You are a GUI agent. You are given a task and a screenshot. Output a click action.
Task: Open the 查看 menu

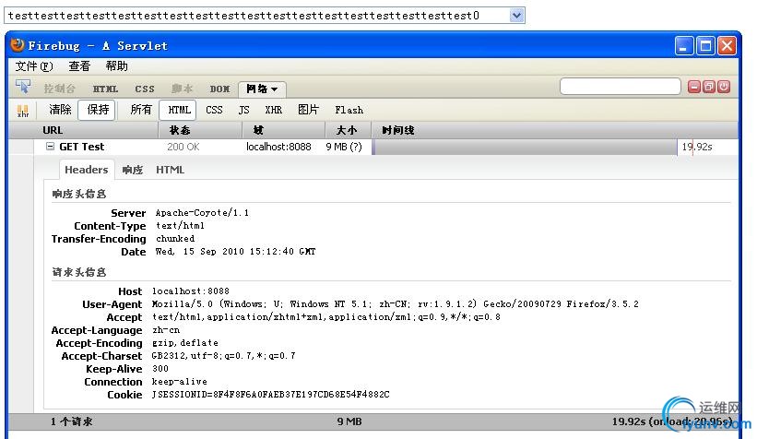click(x=79, y=66)
